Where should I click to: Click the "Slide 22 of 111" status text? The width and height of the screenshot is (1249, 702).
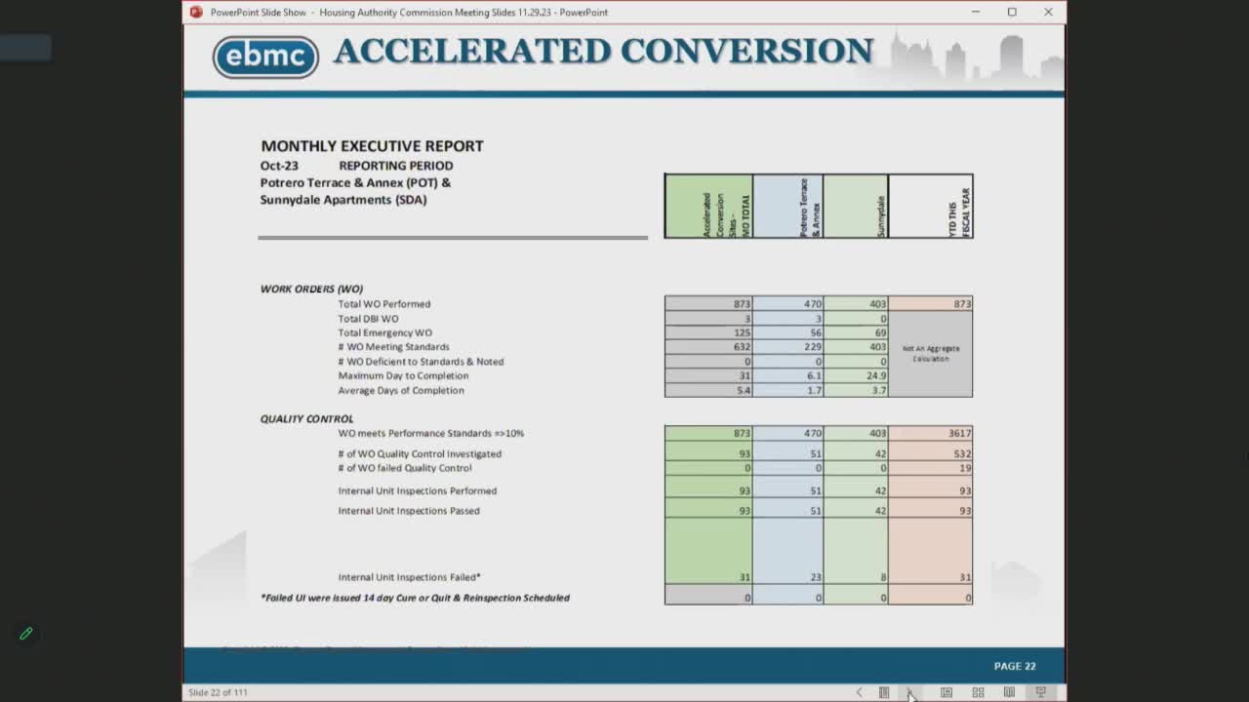click(218, 692)
